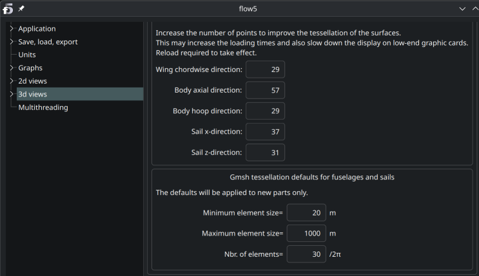Image resolution: width=479 pixels, height=276 pixels.
Task: Open the Graphs settings category
Action: [30, 68]
